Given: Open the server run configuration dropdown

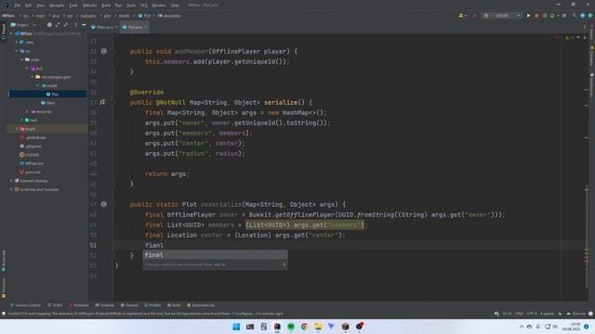Looking at the screenshot, I should [x=501, y=16].
